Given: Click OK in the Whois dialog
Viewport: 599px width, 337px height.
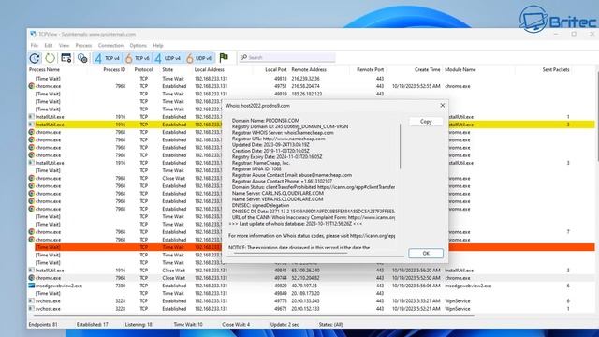Looking at the screenshot, I should (426, 254).
